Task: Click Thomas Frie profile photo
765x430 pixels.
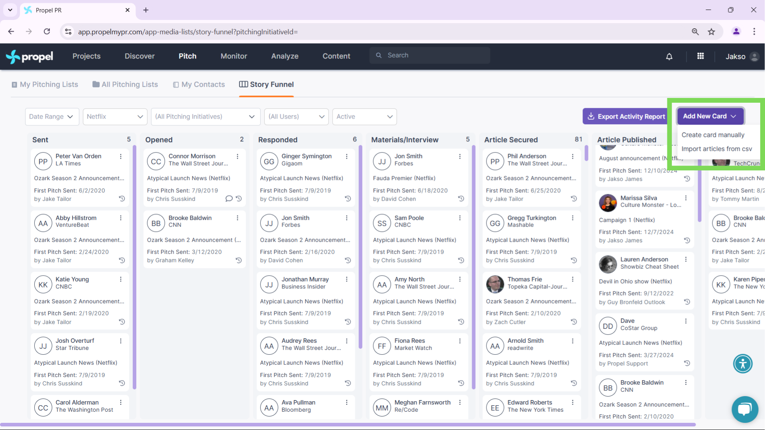Action: coord(495,284)
